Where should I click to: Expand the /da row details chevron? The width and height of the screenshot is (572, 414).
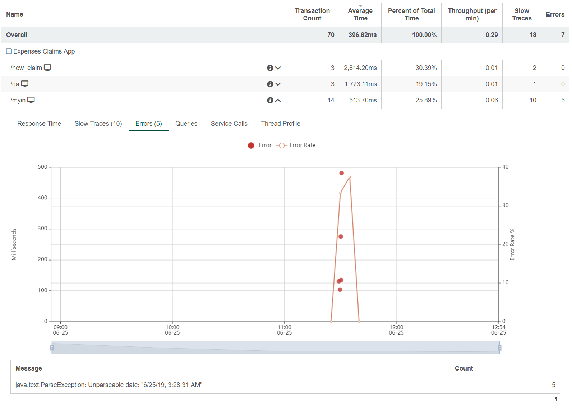(278, 84)
